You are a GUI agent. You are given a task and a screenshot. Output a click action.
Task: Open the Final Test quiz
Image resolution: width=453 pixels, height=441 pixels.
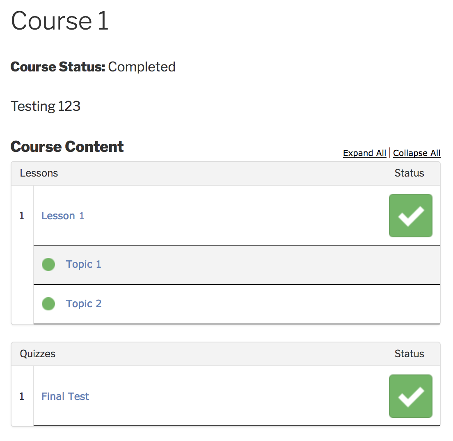(65, 396)
